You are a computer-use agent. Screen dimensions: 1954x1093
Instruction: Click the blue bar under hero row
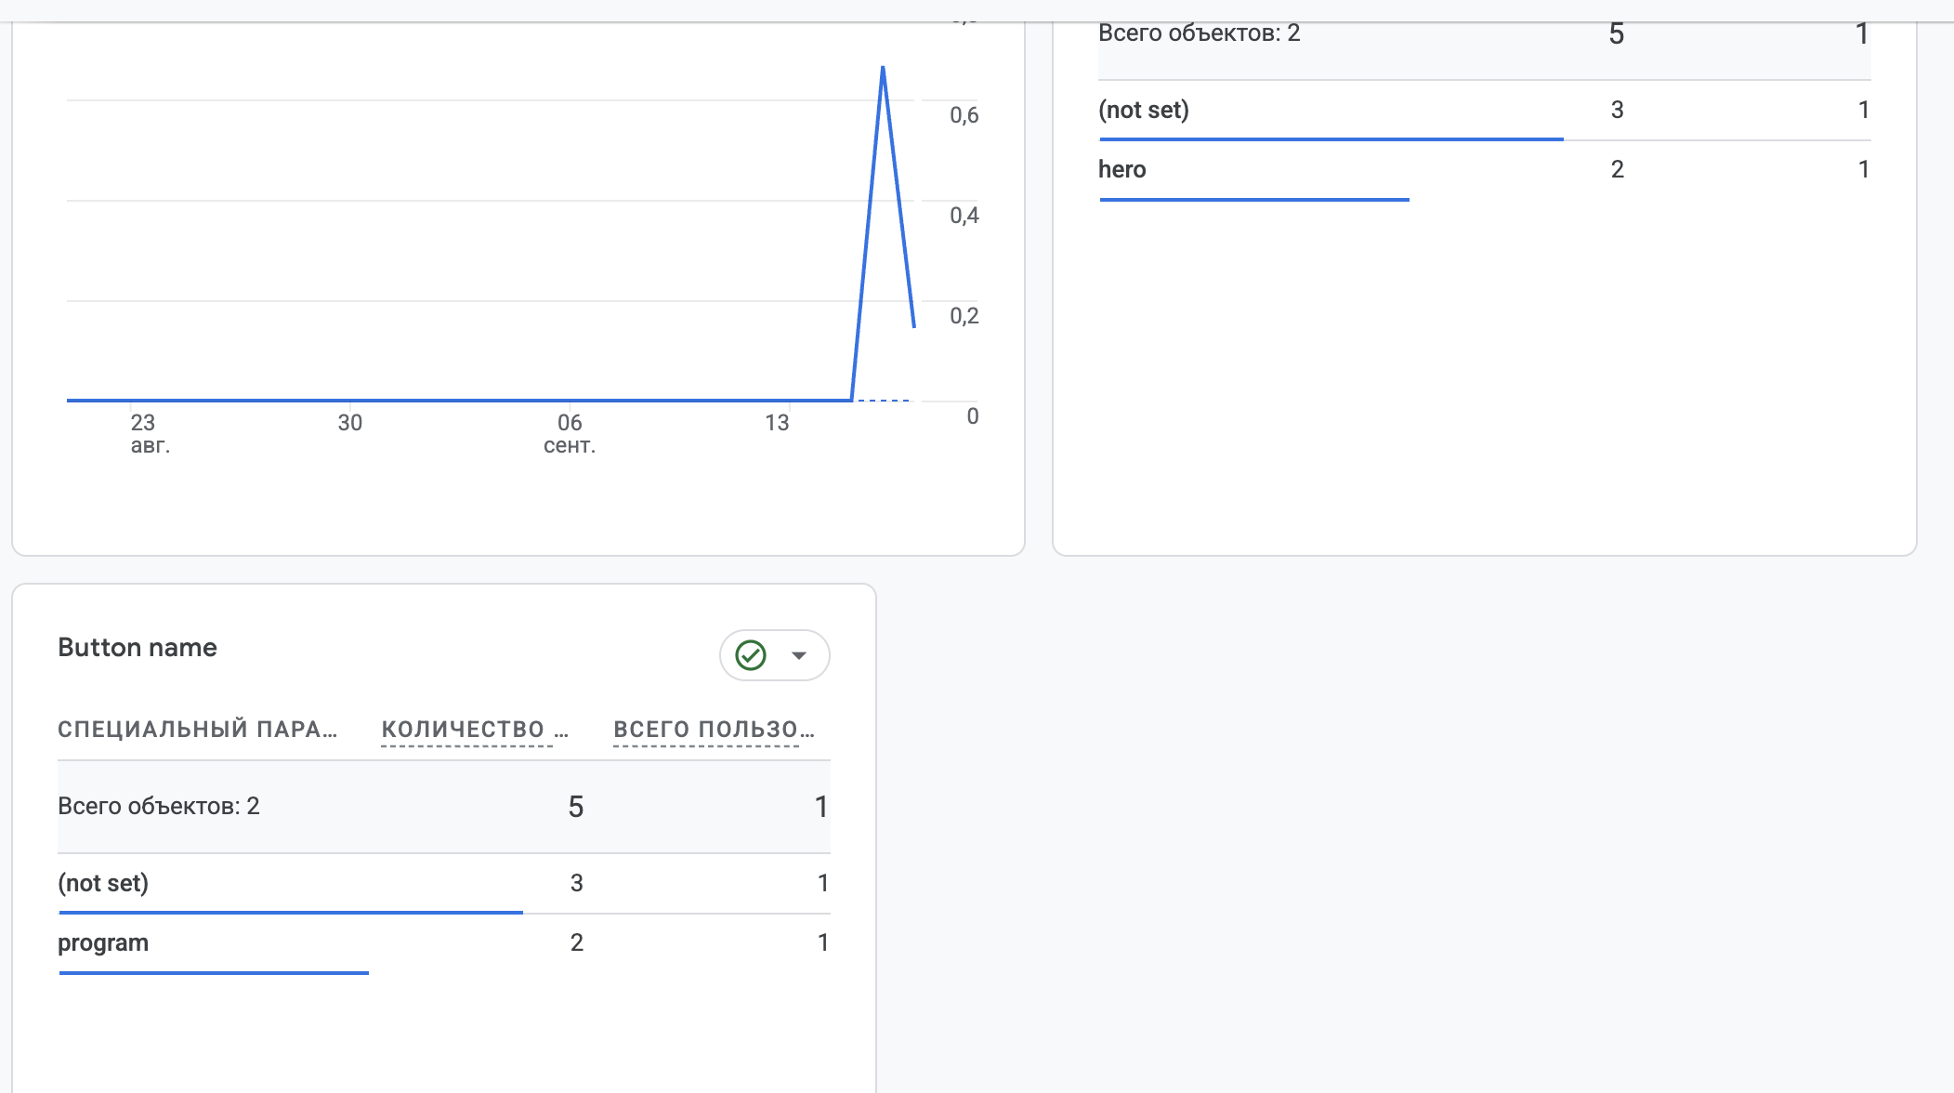(1254, 200)
